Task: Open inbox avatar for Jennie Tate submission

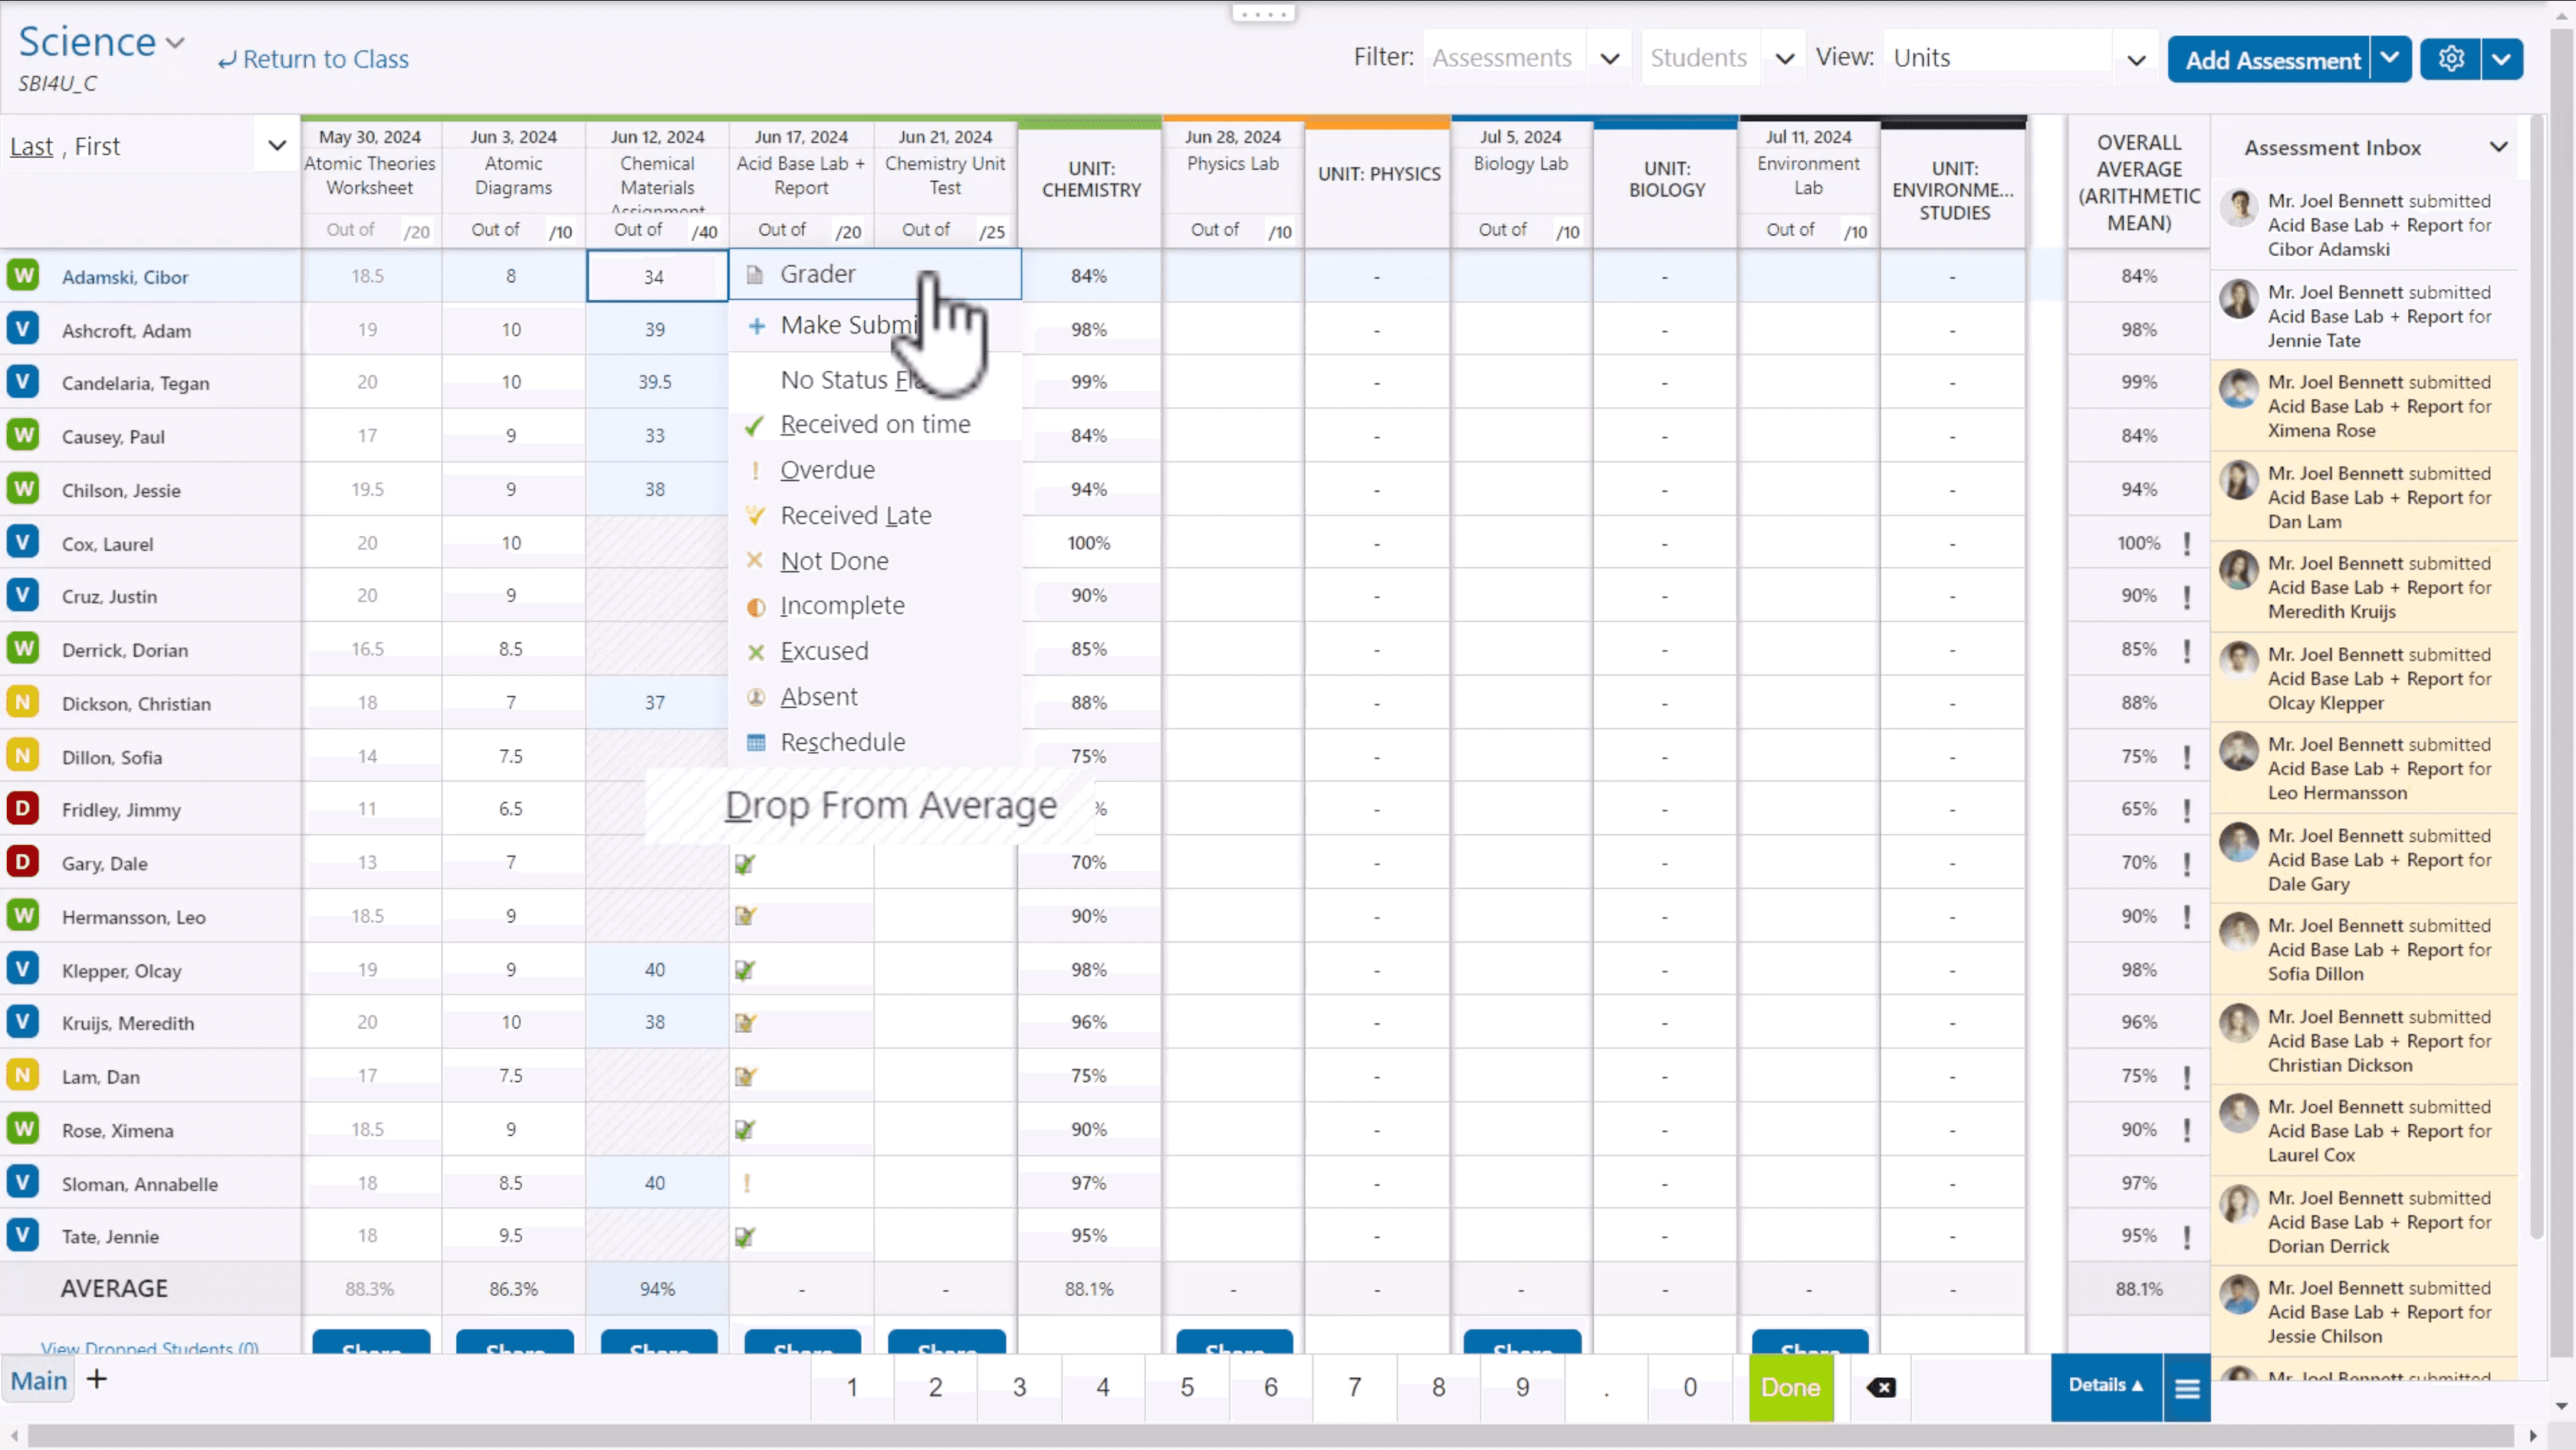Action: [x=2239, y=298]
